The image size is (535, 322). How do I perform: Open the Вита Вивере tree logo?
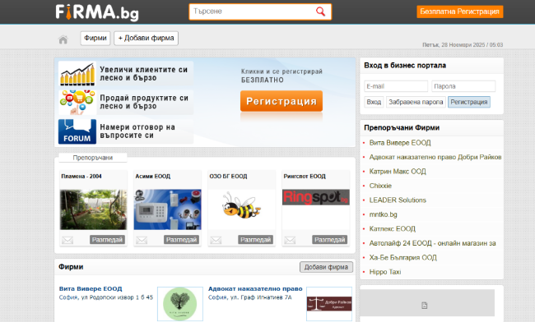(x=180, y=304)
